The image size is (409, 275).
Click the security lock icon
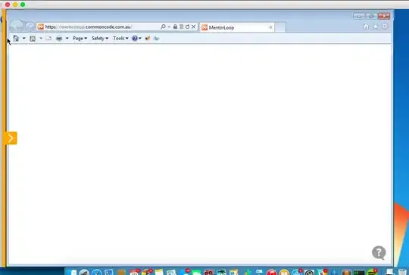175,27
